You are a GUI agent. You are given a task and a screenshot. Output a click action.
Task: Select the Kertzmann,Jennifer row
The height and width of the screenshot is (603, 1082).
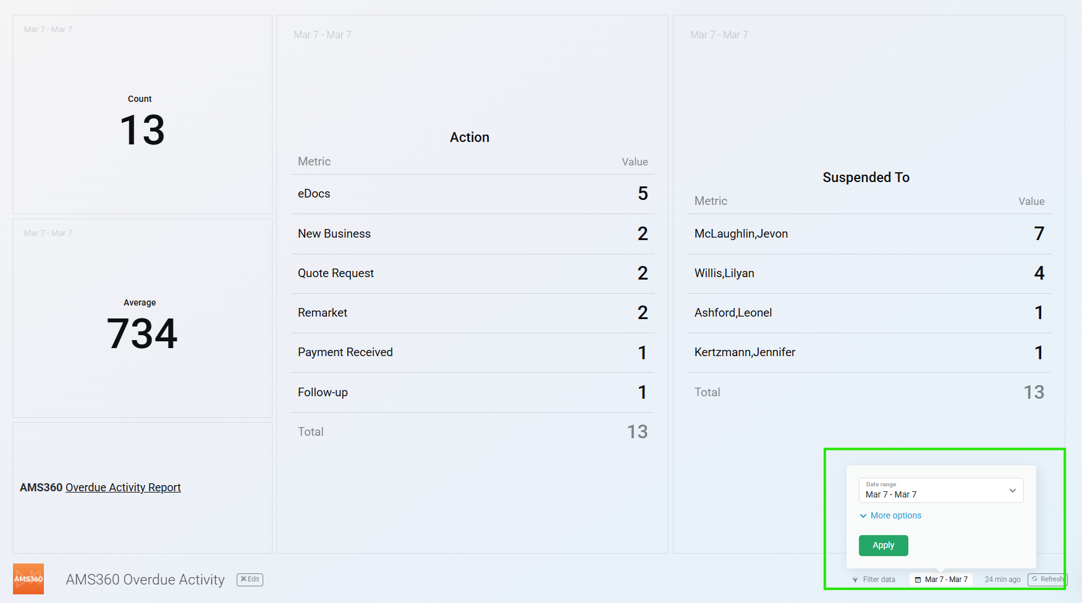pos(868,352)
